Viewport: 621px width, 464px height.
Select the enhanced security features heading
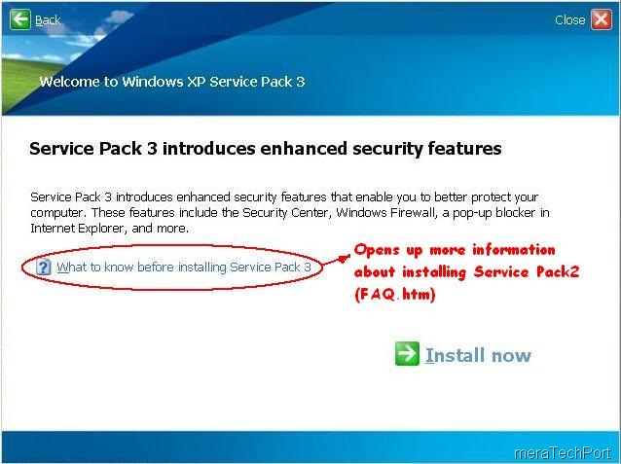pos(266,149)
